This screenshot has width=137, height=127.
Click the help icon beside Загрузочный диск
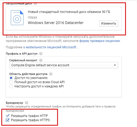click(35, 4)
